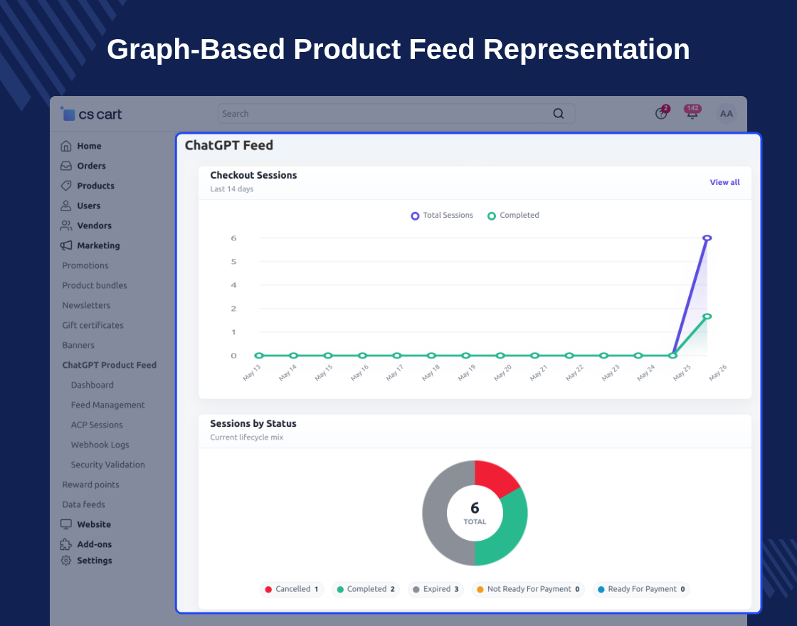Open the Orders menu item
797x626 pixels.
92,166
